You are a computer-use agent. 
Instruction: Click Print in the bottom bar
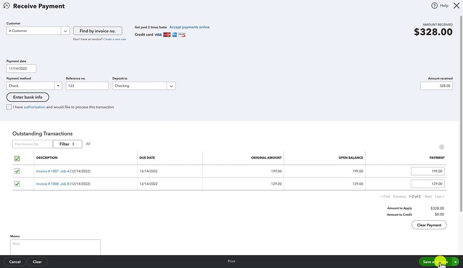click(x=231, y=261)
